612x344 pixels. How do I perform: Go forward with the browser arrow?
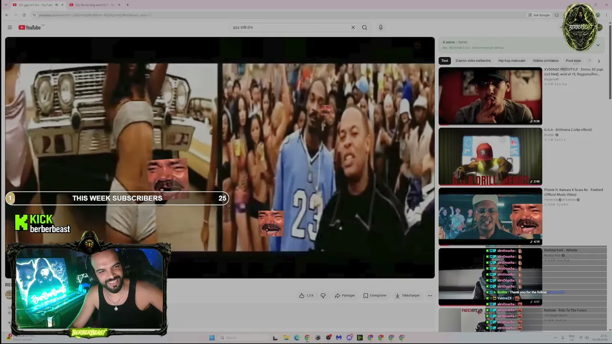point(15,15)
